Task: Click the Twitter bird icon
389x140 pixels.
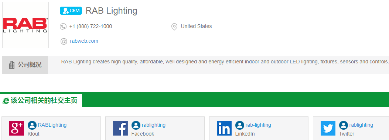Action: pos(328,128)
